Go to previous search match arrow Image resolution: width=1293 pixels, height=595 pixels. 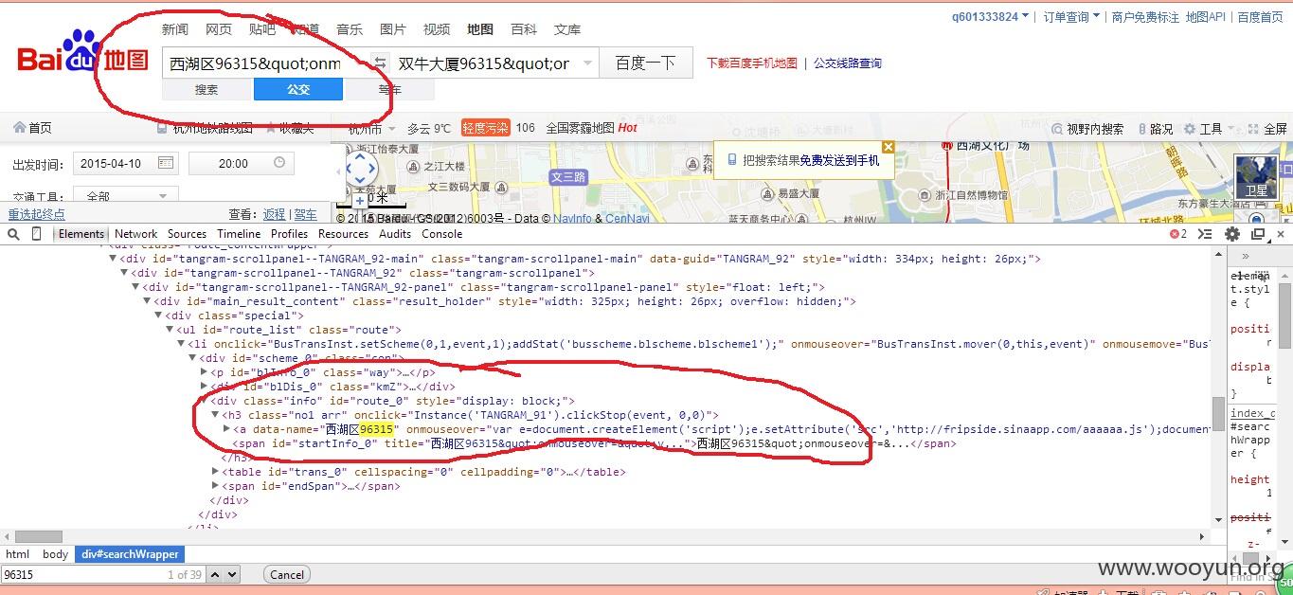[215, 574]
